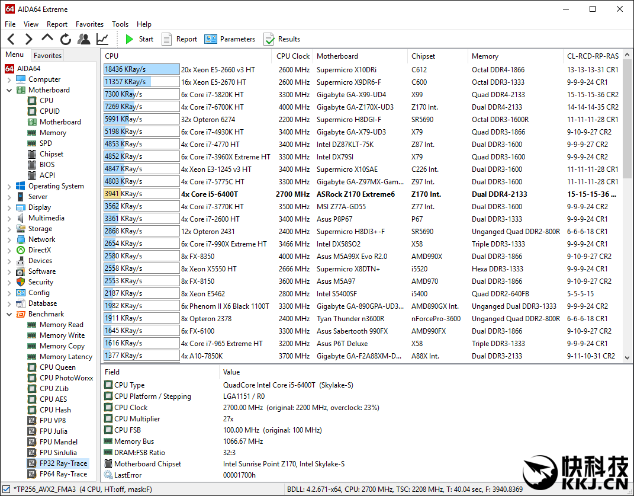Select the AIDA64 root tree node
Screen dimensions: 634x496
(x=23, y=68)
